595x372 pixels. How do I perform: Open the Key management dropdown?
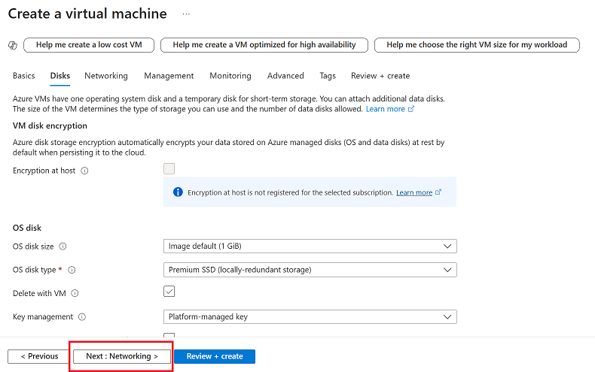point(310,316)
